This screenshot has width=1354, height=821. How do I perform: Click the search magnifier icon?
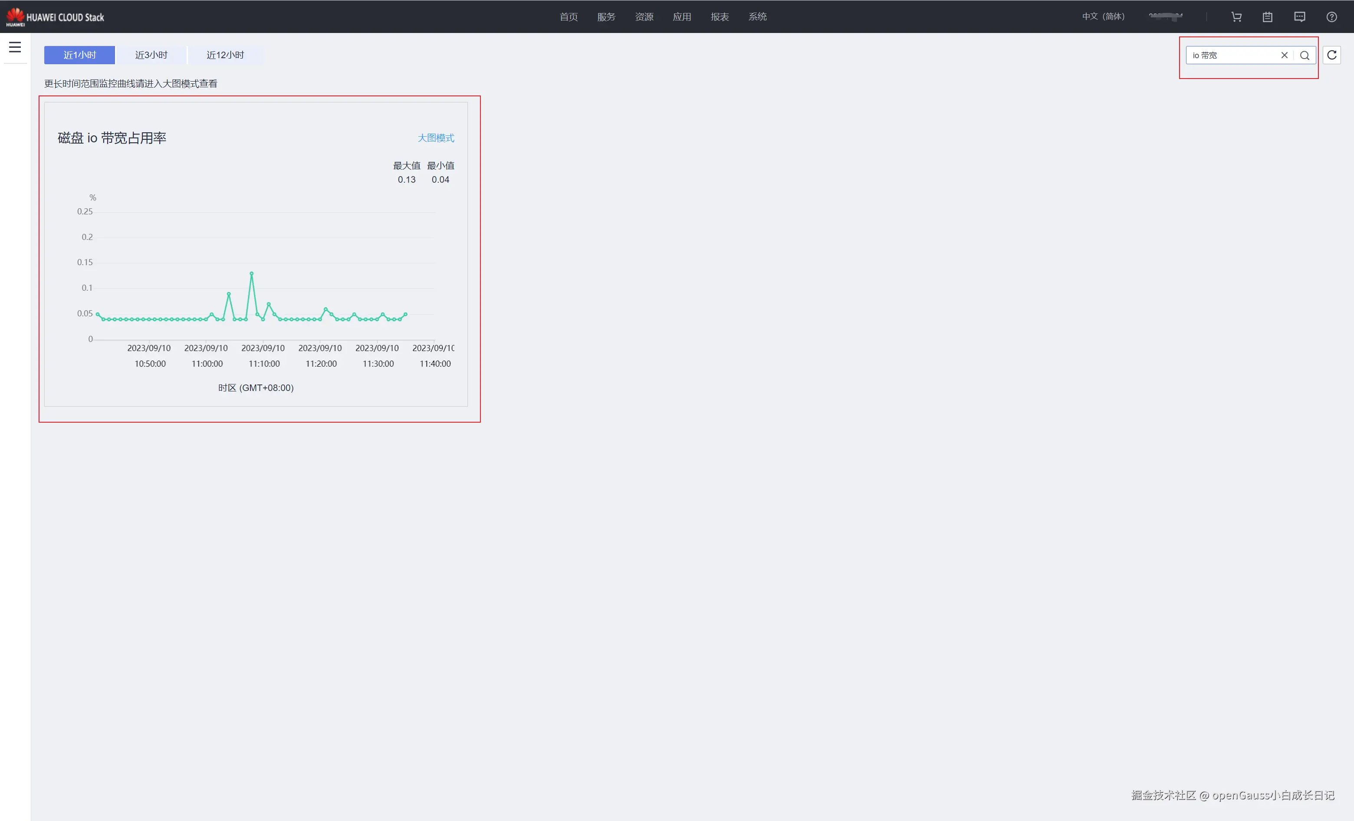[1305, 56]
